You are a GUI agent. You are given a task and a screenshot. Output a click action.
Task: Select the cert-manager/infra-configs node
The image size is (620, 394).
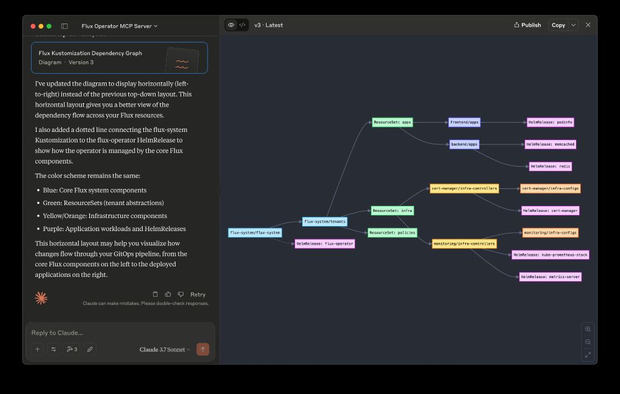[550, 188]
